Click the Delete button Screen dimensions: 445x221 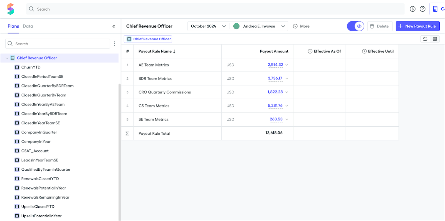click(x=380, y=26)
